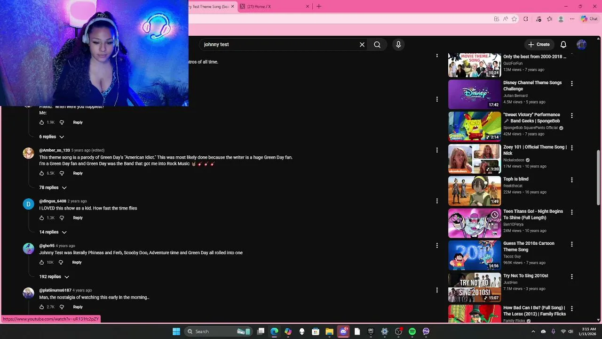Visit @Amber_xo_133 channel avatar
Image resolution: width=602 pixels, height=339 pixels.
[29, 153]
